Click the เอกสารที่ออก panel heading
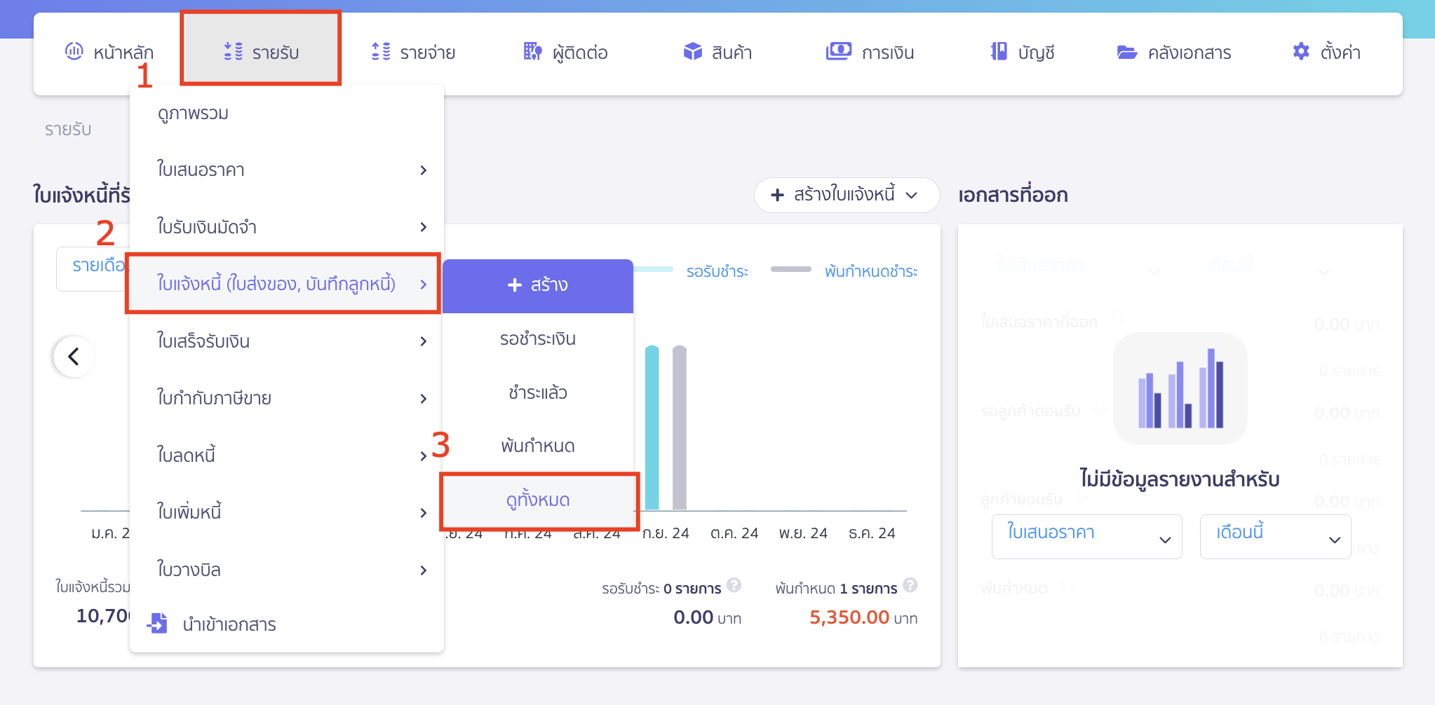The height and width of the screenshot is (705, 1435). pyautogui.click(x=1013, y=195)
